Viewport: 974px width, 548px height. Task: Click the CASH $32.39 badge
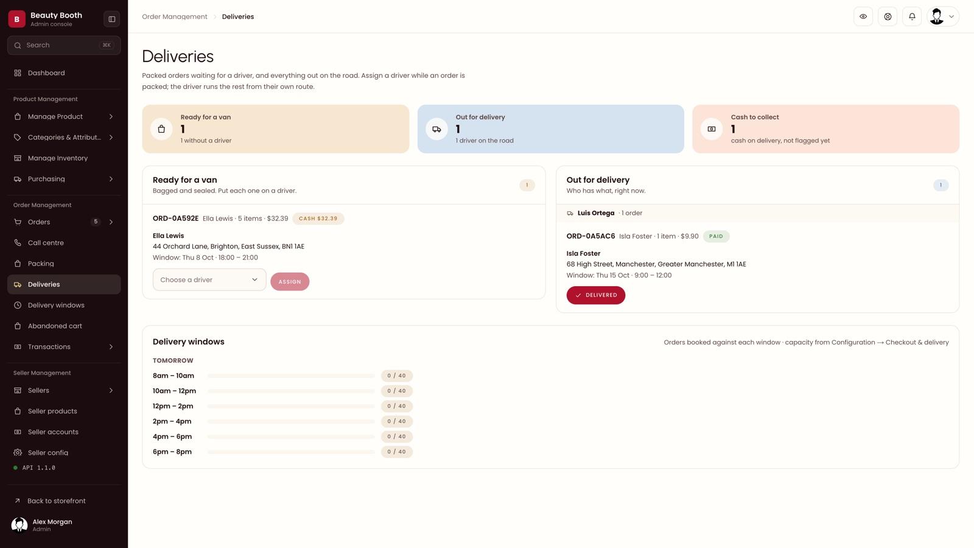(x=318, y=219)
